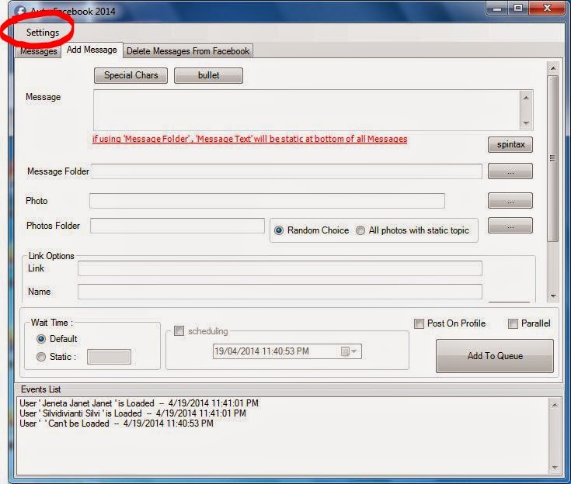The image size is (571, 484).
Task: Click the Message box scroll down arrow
Action: coord(526,123)
